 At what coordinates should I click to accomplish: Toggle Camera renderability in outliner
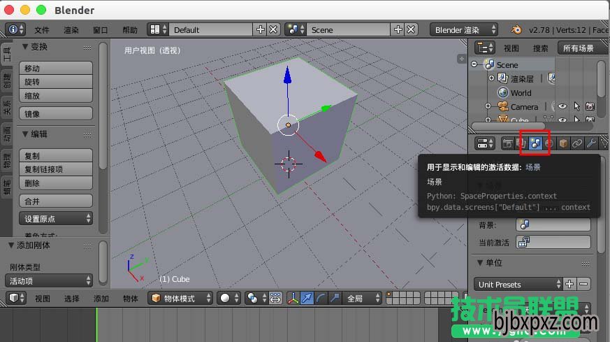[590, 106]
